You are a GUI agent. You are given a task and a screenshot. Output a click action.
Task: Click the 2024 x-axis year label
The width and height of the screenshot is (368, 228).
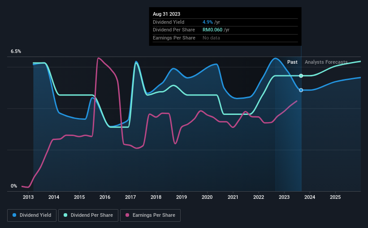[310, 197]
